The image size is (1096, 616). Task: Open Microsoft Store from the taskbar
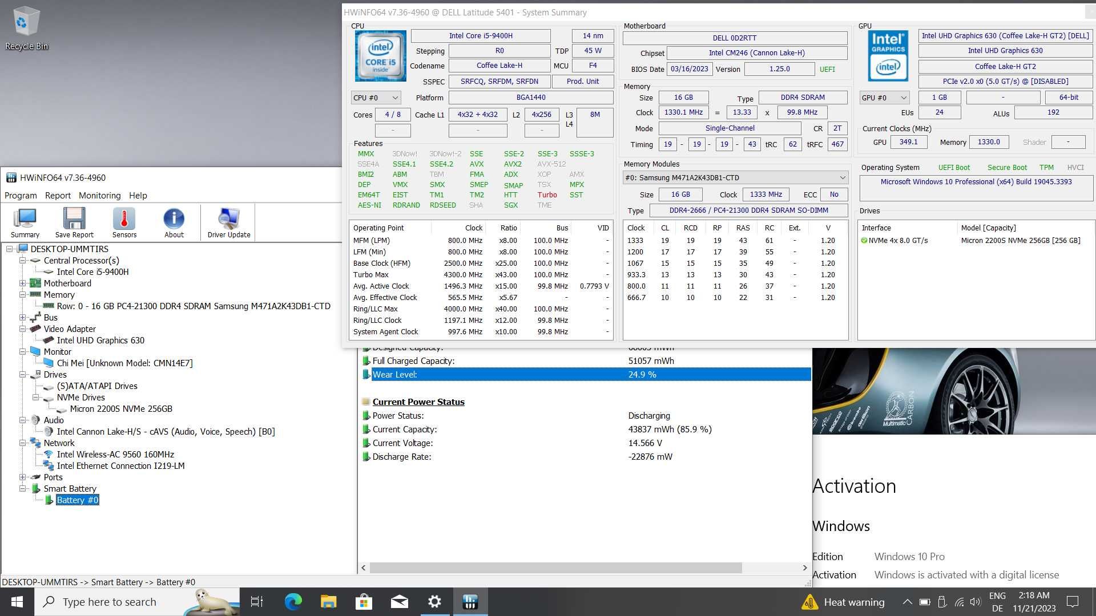pyautogui.click(x=364, y=602)
